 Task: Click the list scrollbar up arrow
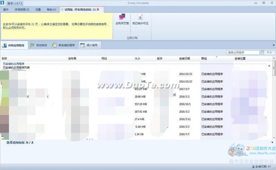[274, 58]
